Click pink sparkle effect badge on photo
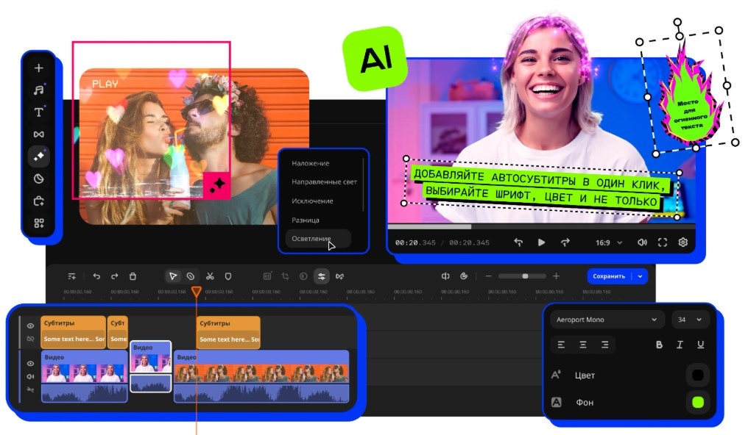748x435 pixels. click(x=217, y=184)
